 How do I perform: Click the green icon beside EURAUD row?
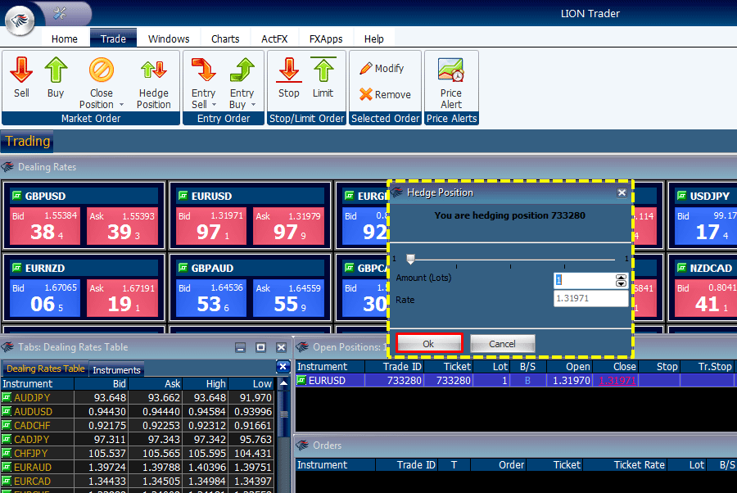[x=7, y=467]
